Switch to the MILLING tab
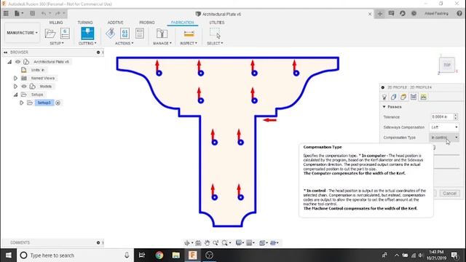The width and height of the screenshot is (466, 262). pyautogui.click(x=56, y=23)
